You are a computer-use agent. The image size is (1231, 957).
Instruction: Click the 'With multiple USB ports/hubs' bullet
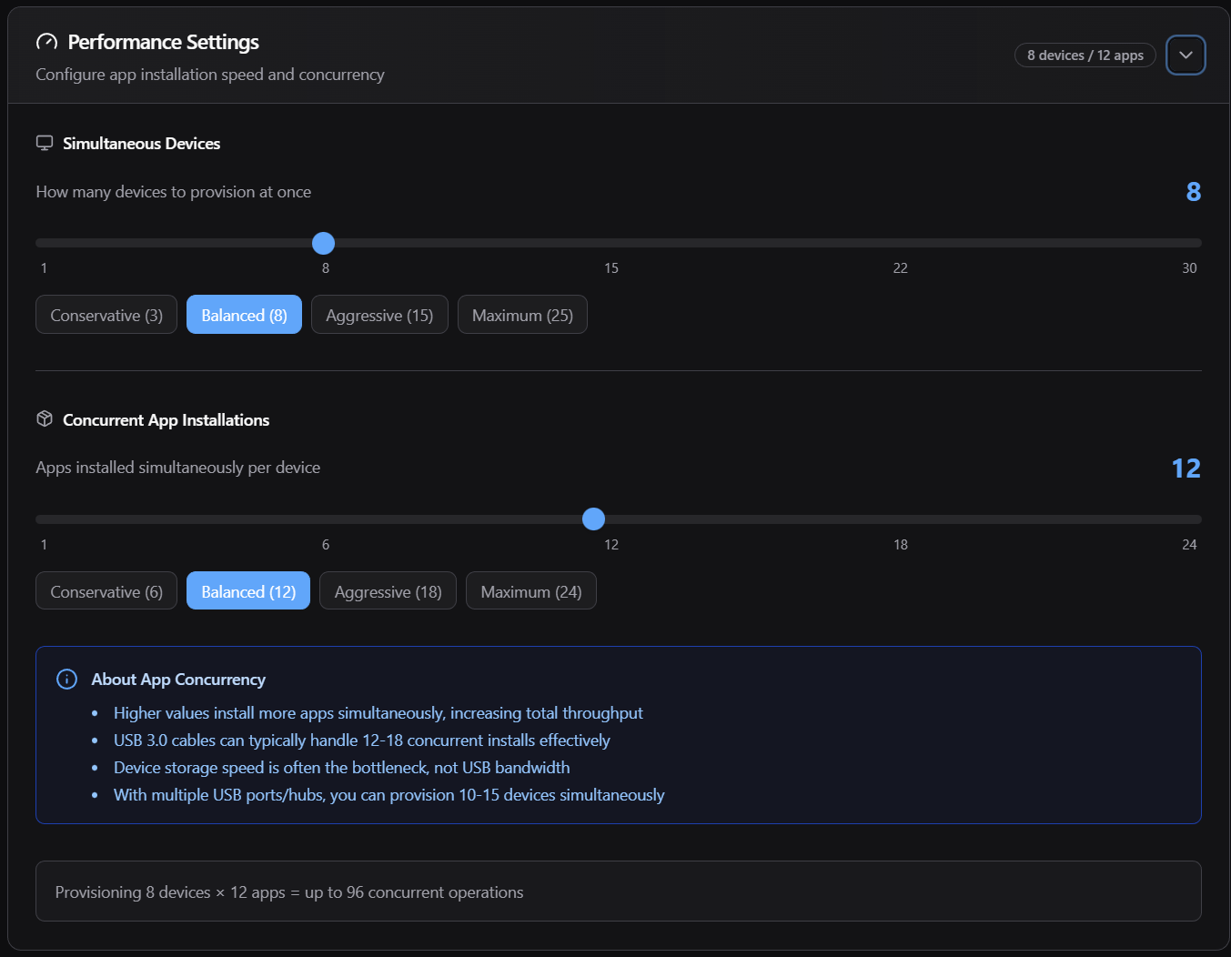click(389, 795)
